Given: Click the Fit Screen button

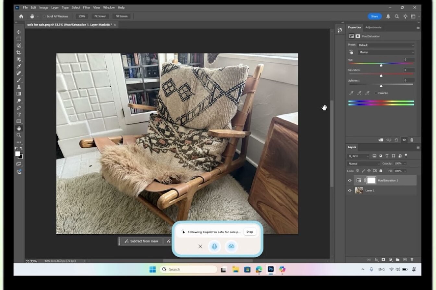Looking at the screenshot, I should [x=100, y=16].
